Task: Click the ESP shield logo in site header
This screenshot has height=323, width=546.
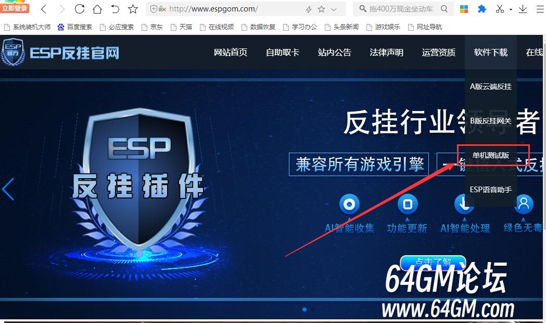Action: (x=13, y=52)
